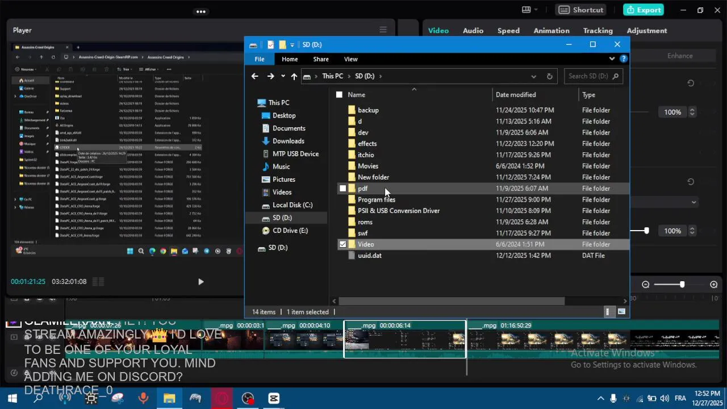
Task: Click the Explorer horizontal scrollbar
Action: click(x=452, y=301)
